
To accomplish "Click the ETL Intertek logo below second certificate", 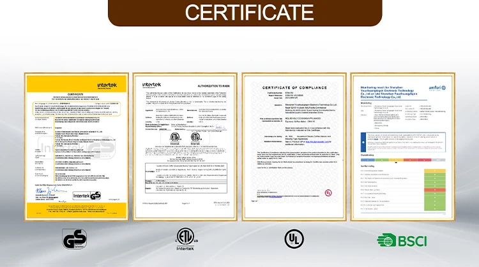I will click(x=186, y=239).
